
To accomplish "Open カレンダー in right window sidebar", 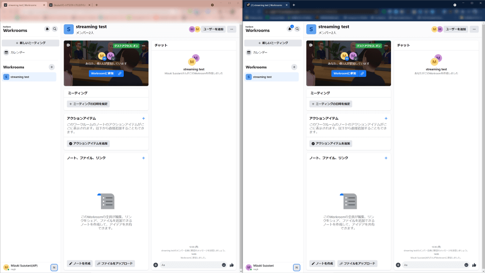I will [x=260, y=53].
